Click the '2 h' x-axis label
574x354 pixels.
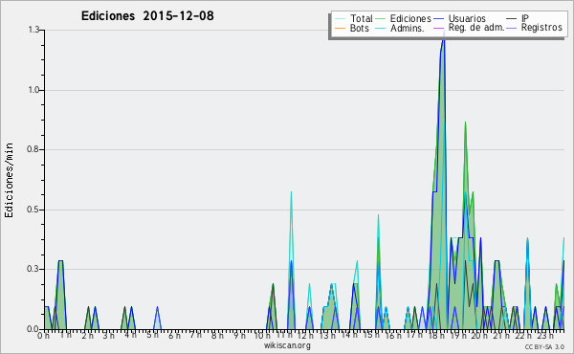87,335
